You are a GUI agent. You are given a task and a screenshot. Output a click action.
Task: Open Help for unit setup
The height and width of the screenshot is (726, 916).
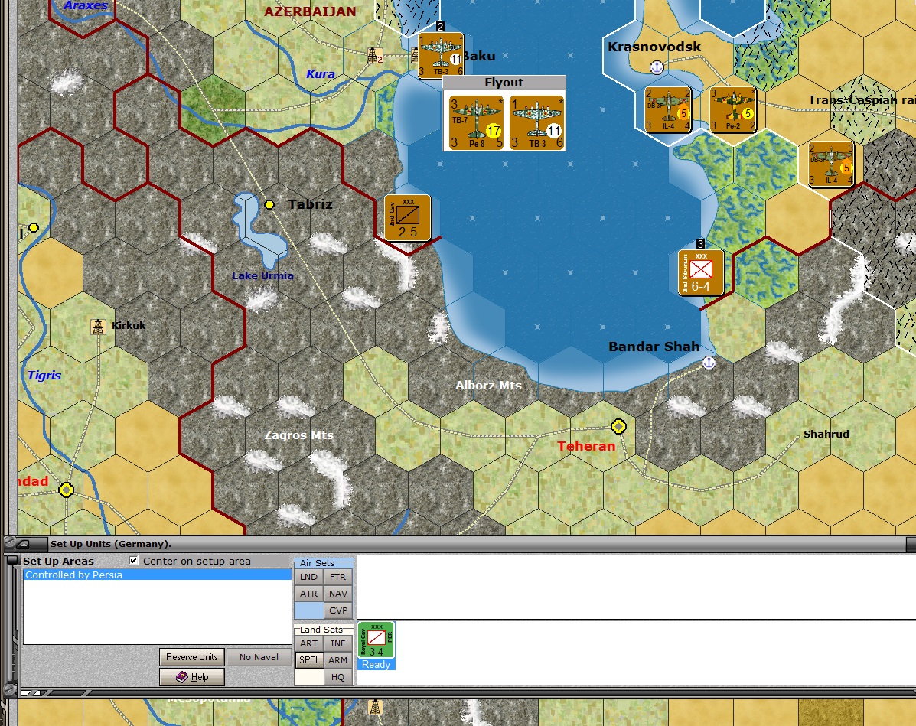(x=191, y=677)
